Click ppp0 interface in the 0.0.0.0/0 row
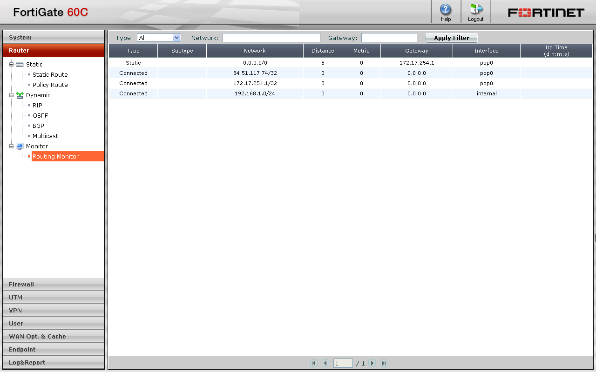This screenshot has width=596, height=372. coord(487,63)
